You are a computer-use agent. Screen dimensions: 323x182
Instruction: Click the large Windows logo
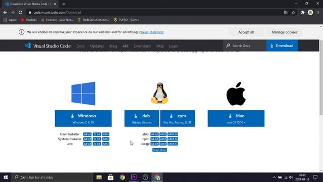pos(83,94)
